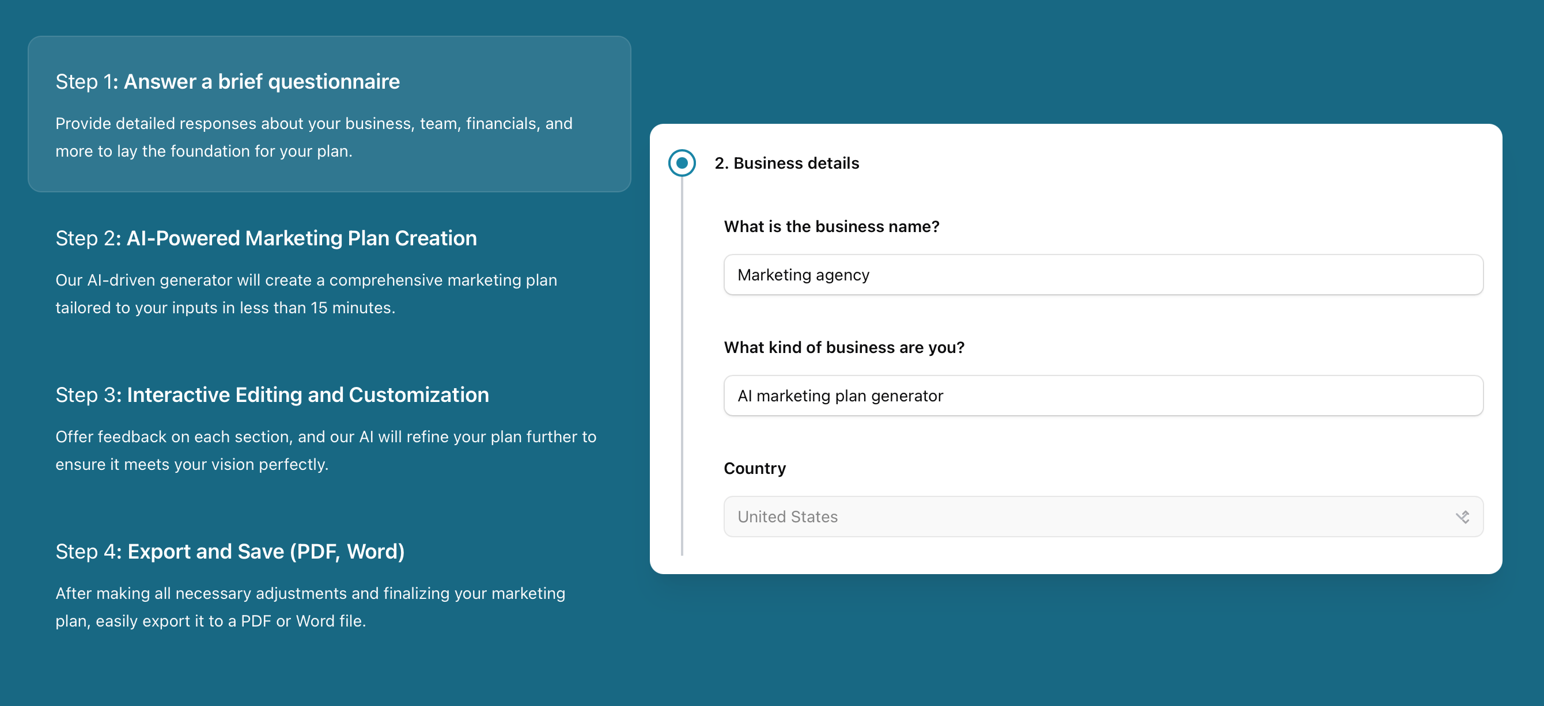The width and height of the screenshot is (1544, 706).
Task: Click the 'Marketing agency' text in name field
Action: (803, 275)
